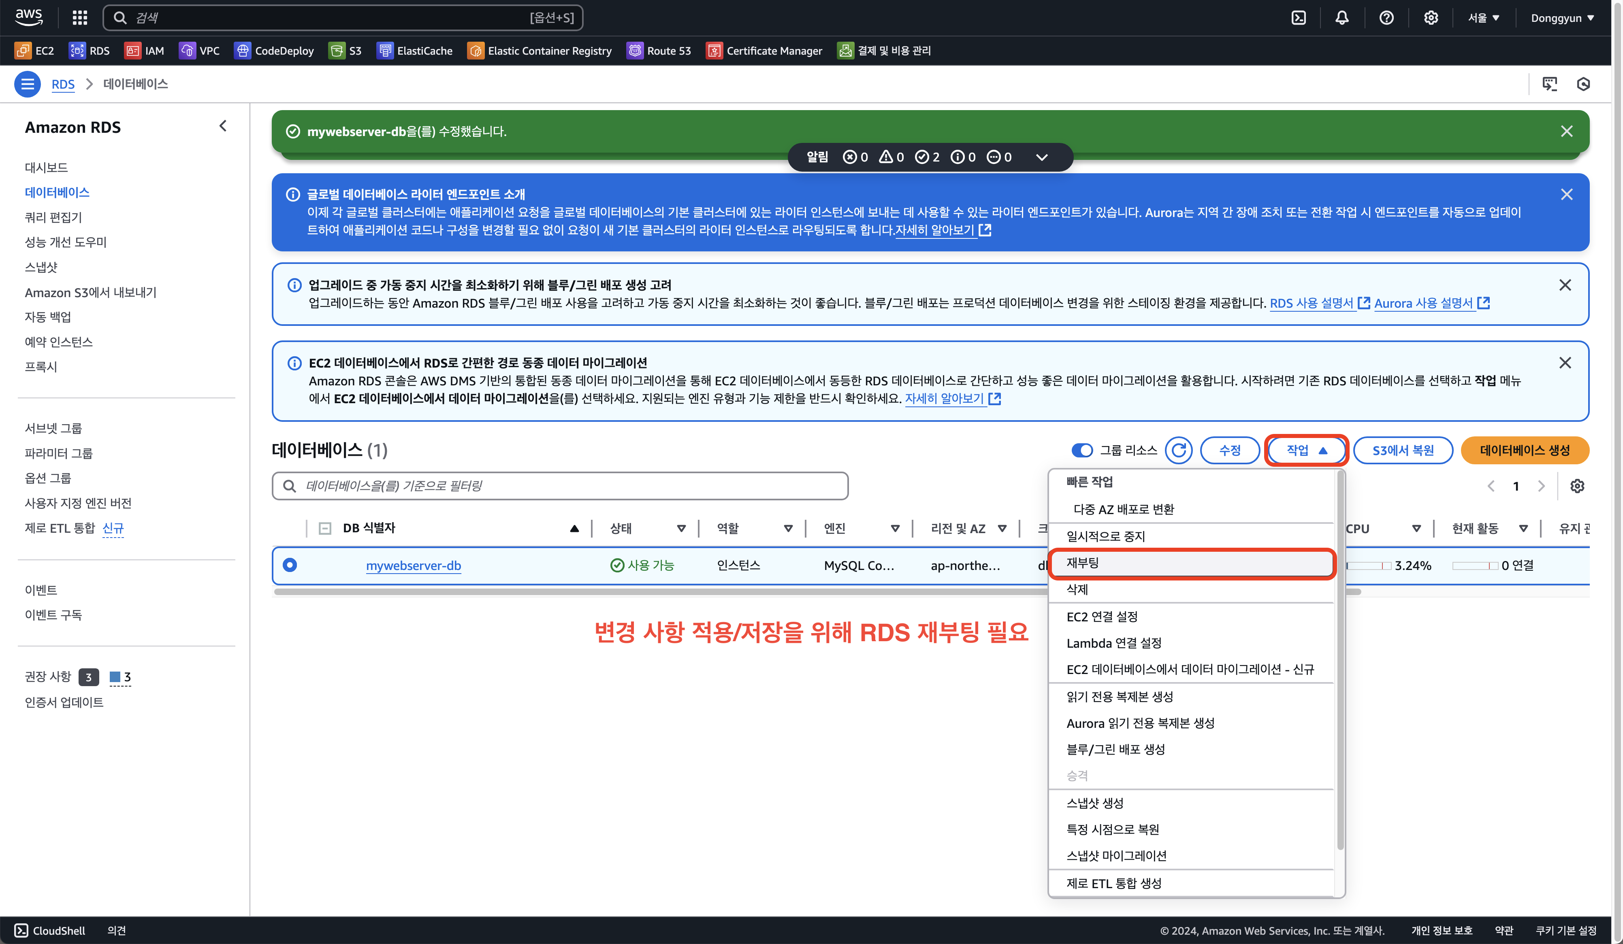Screen dimensions: 1623x944
Task: Dismiss the green success notification
Action: [1566, 131]
